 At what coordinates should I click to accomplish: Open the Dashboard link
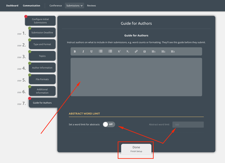(x=12, y=6)
